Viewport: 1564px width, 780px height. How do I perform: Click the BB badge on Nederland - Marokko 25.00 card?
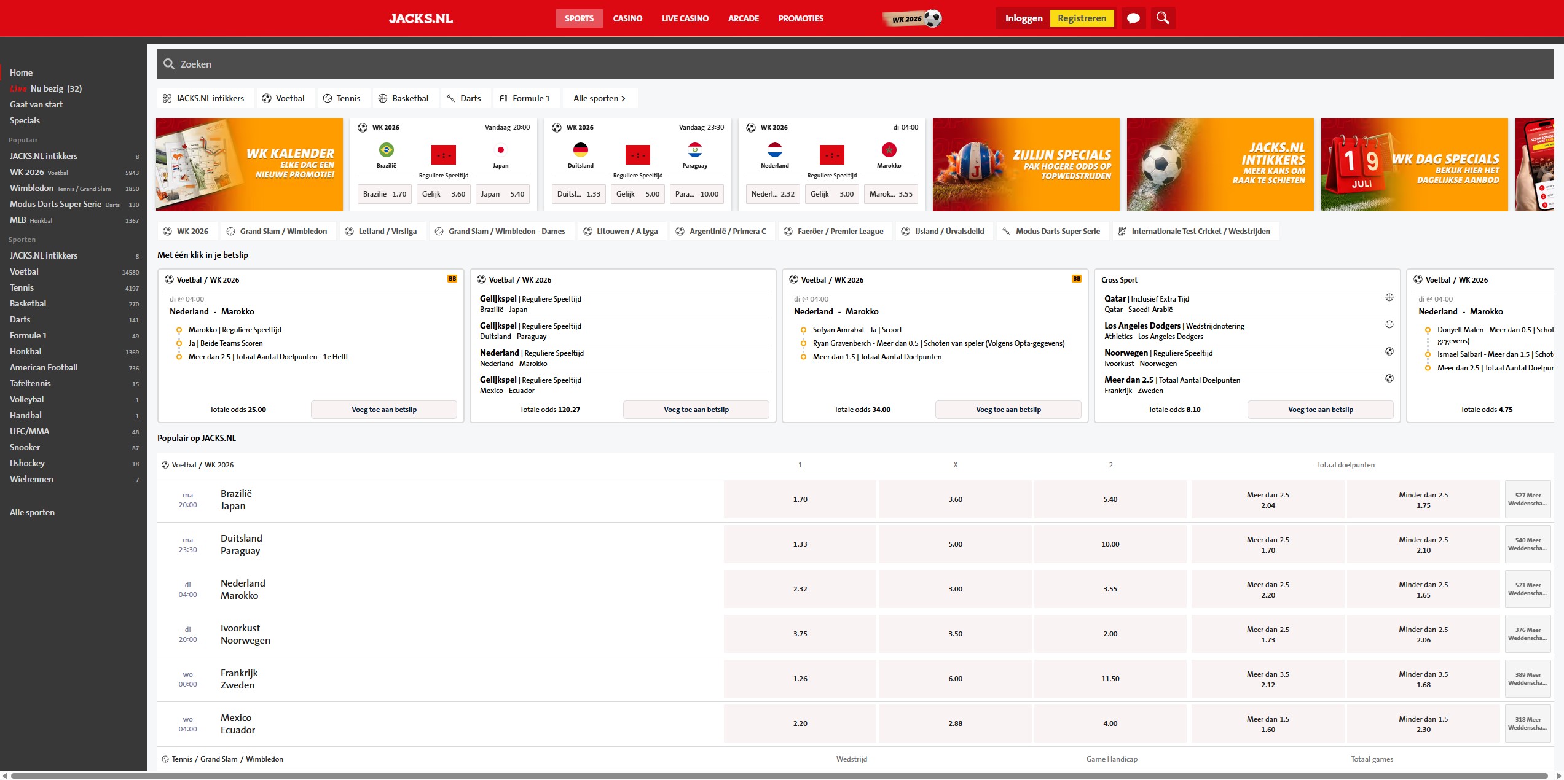[452, 279]
